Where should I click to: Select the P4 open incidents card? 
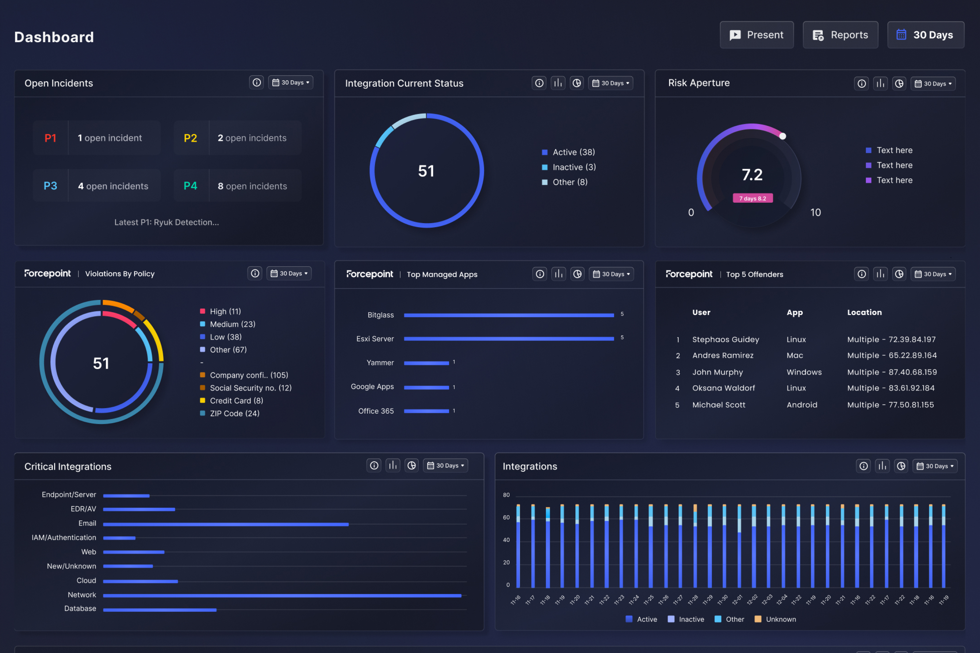[238, 186]
